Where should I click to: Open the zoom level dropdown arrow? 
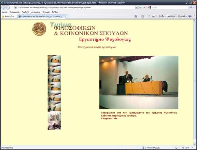[x=192, y=148]
